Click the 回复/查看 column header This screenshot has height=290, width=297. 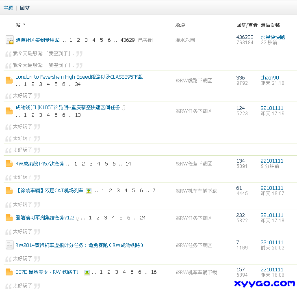pos(247,25)
